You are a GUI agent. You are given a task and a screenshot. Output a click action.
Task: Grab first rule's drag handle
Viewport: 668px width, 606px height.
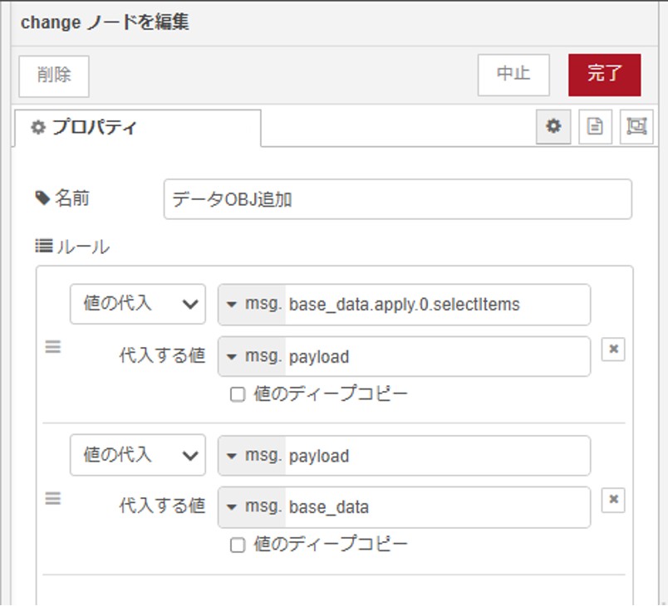click(52, 348)
